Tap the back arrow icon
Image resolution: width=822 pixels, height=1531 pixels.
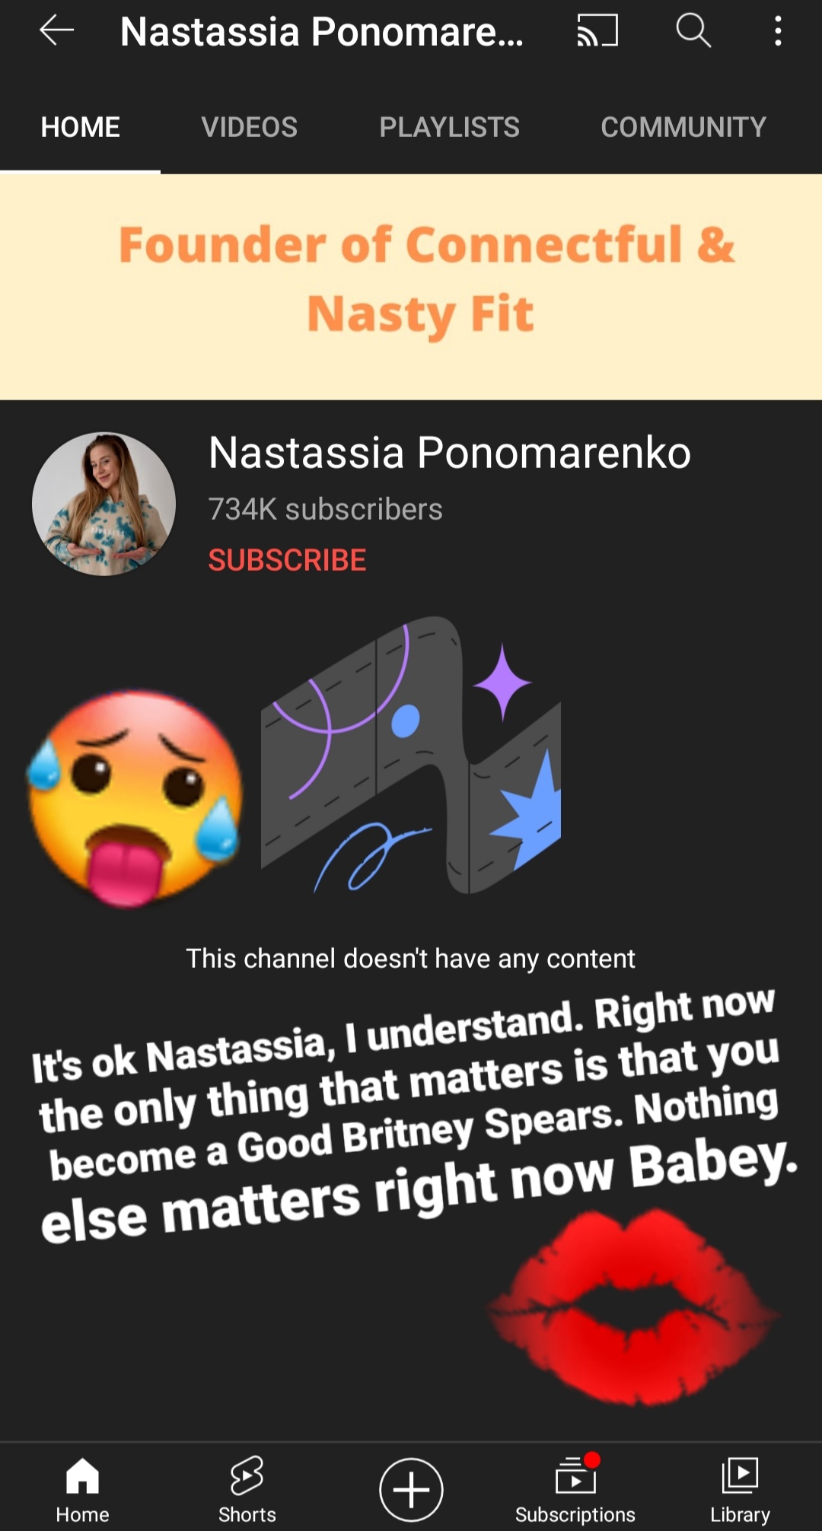57,31
